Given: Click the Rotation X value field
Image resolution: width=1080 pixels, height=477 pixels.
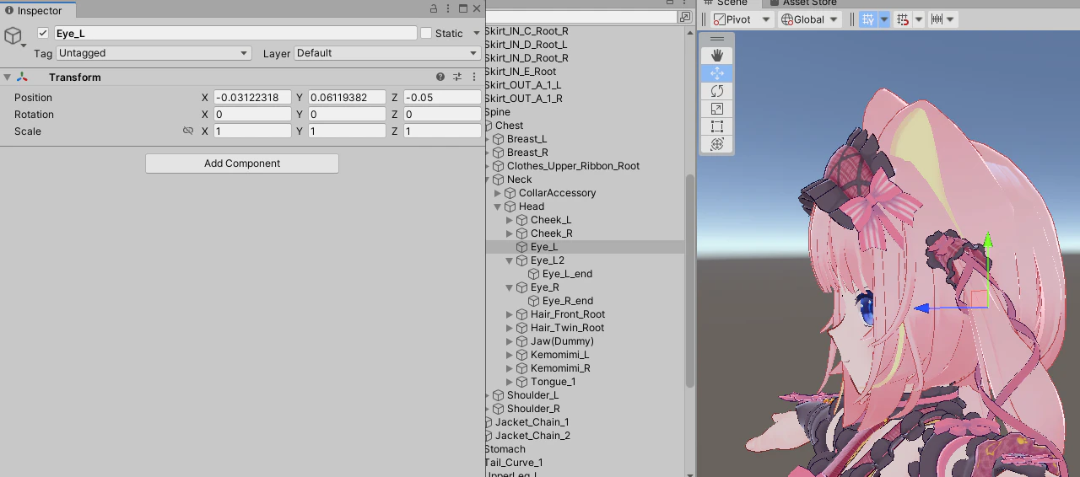Looking at the screenshot, I should pos(252,115).
